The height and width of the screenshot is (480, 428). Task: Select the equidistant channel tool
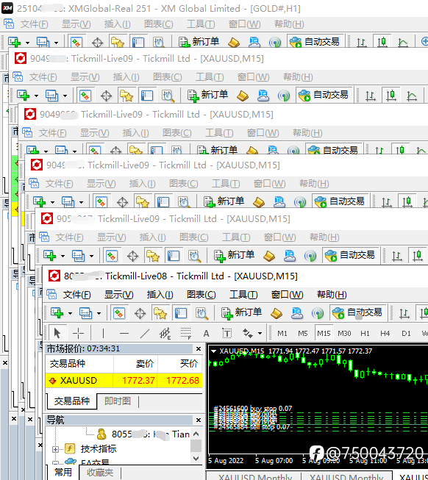165,333
